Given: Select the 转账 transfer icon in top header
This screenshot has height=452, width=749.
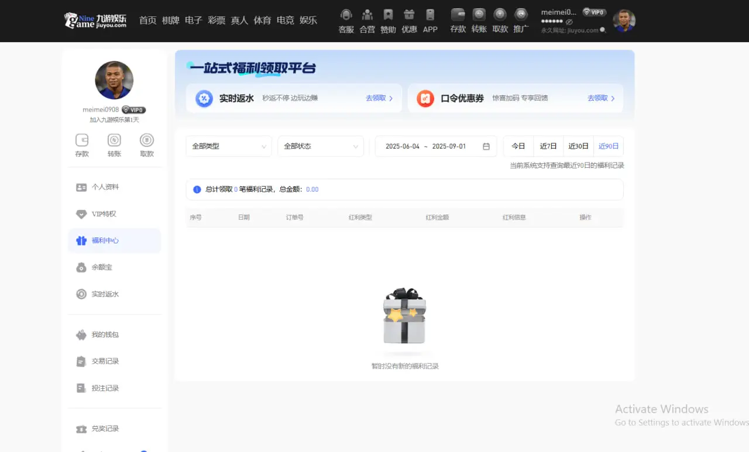Looking at the screenshot, I should 479,15.
